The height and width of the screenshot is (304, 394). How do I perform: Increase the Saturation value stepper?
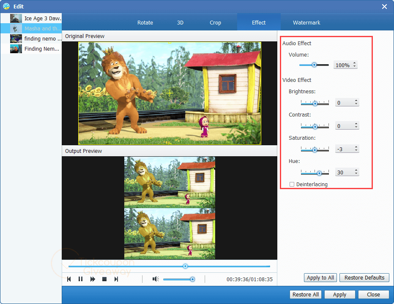(356, 147)
